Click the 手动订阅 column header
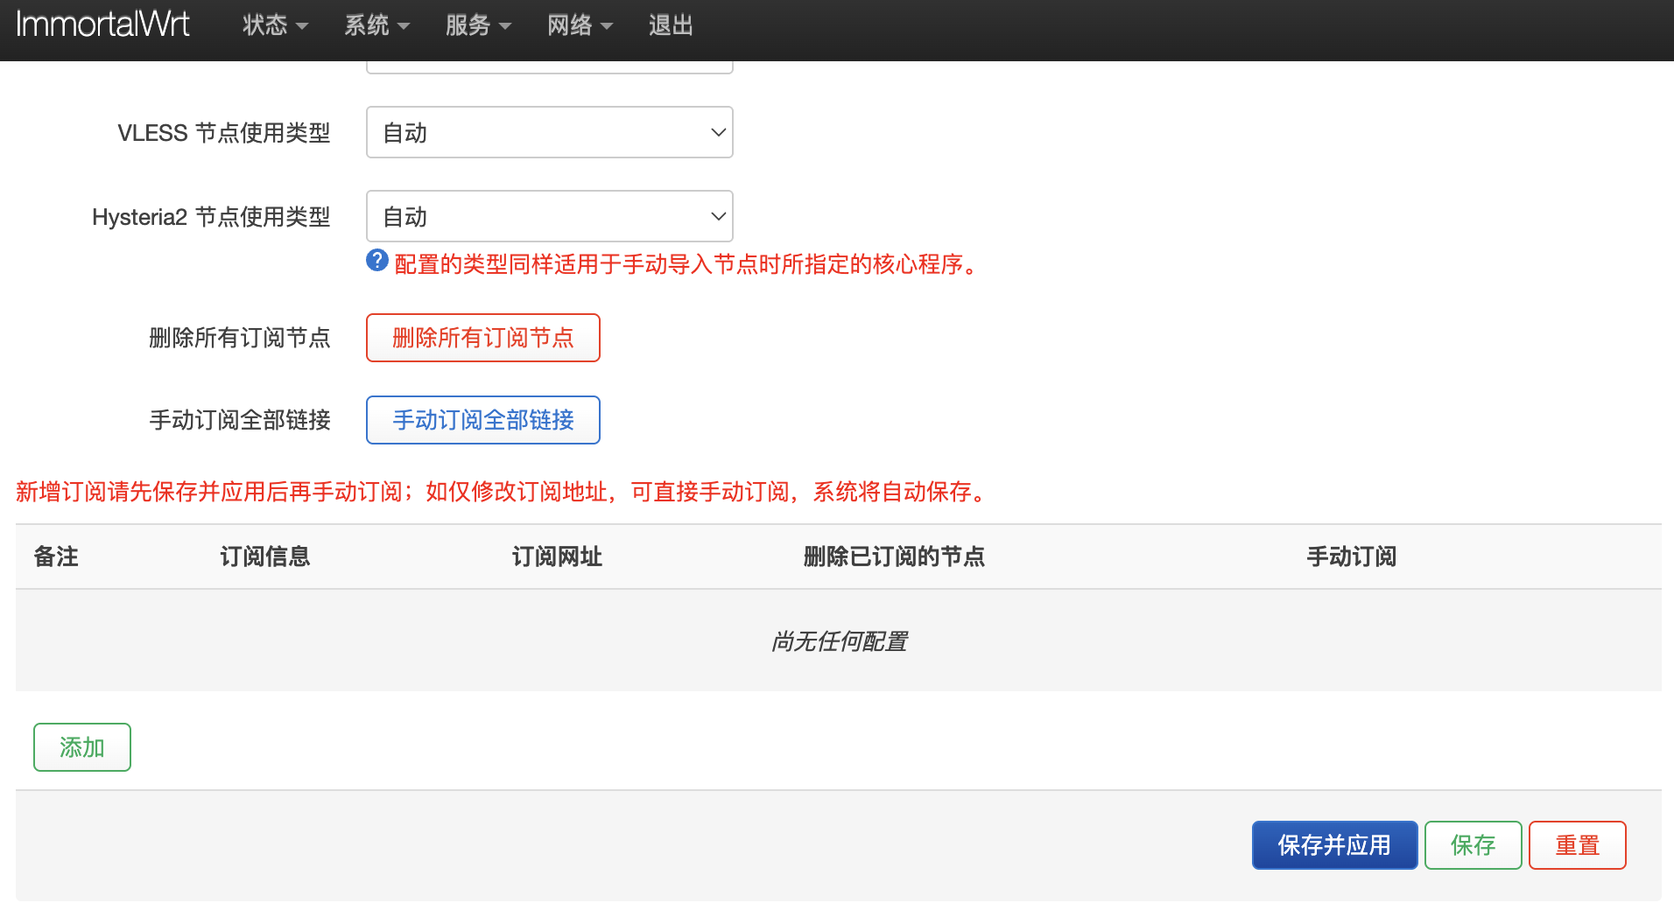Image resolution: width=1674 pixels, height=903 pixels. (x=1352, y=556)
